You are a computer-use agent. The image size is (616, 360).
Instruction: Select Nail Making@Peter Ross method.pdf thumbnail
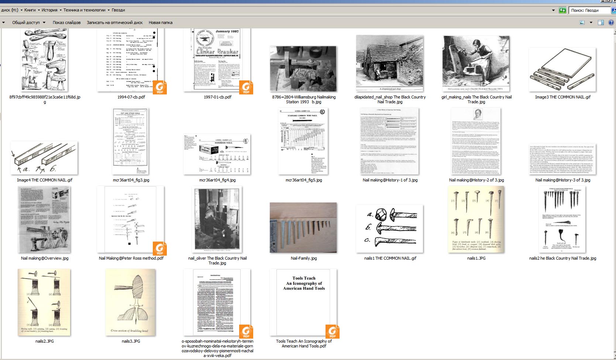pos(131,219)
